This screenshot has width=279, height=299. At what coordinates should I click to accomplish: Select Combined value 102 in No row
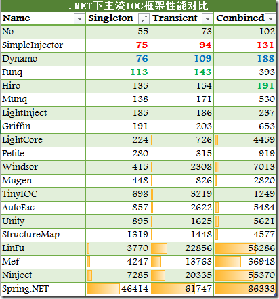(x=267, y=32)
